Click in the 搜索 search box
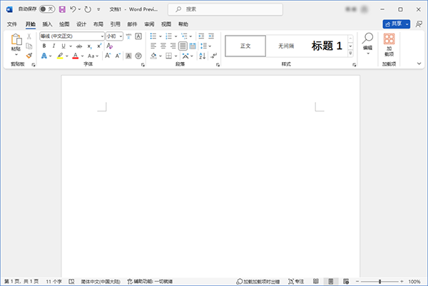The height and width of the screenshot is (286, 428). (214, 9)
